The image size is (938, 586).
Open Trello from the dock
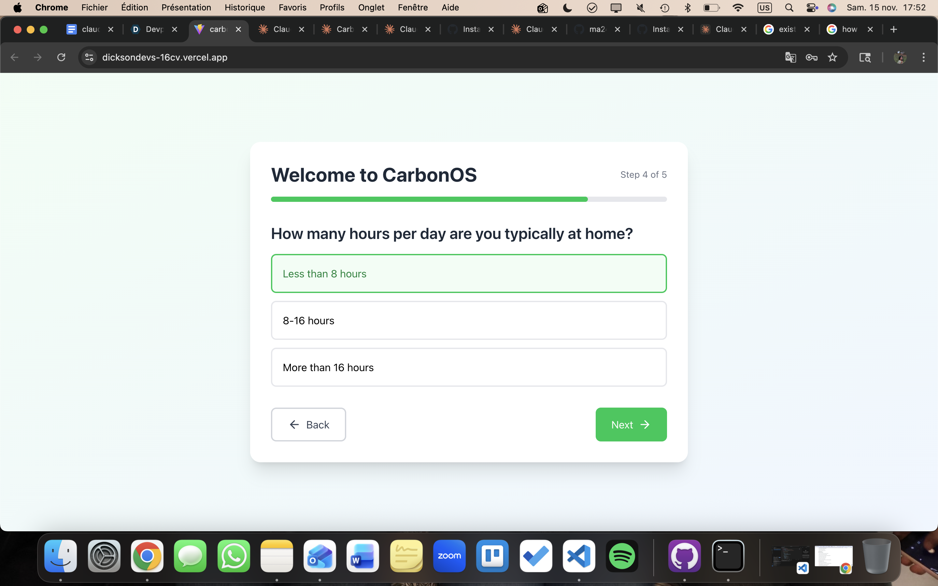pos(492,556)
